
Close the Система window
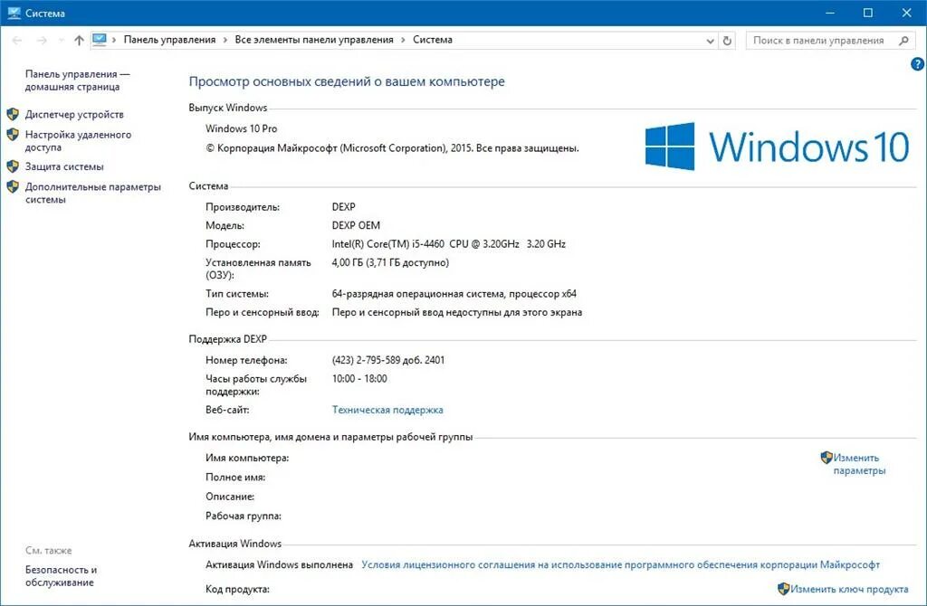(906, 13)
